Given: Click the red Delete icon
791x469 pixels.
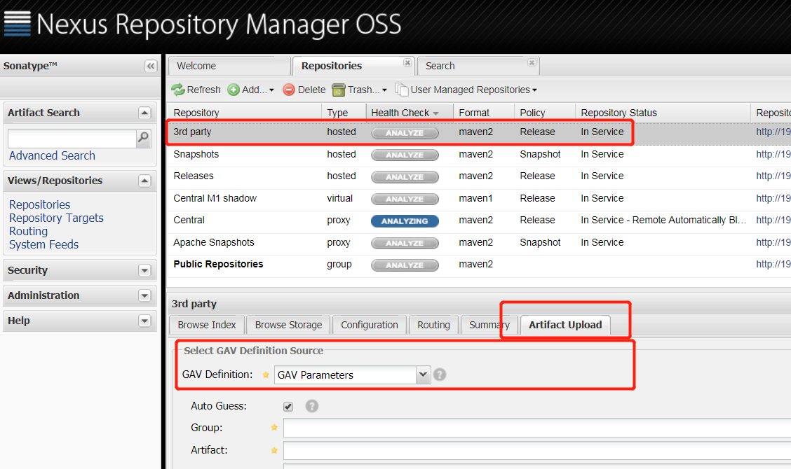Looking at the screenshot, I should coord(289,90).
